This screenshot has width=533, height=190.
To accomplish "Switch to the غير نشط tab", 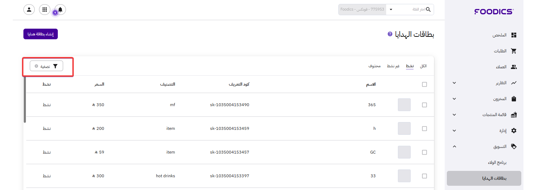I will tap(393, 66).
